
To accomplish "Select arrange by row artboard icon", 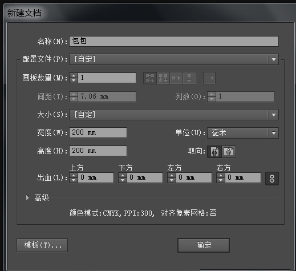I will 176,78.
